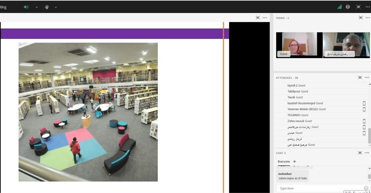The image size is (371, 193).
Task: Maximize the share pod with its fullscreen icon
Action: click(x=258, y=18)
